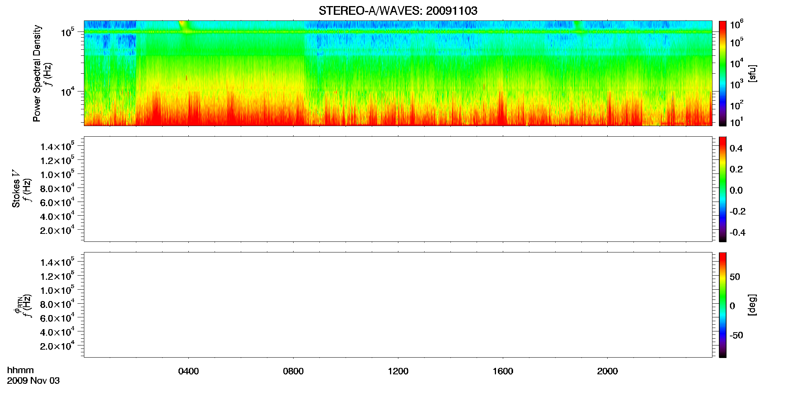Click the empty phi RTN panel area

398,305
